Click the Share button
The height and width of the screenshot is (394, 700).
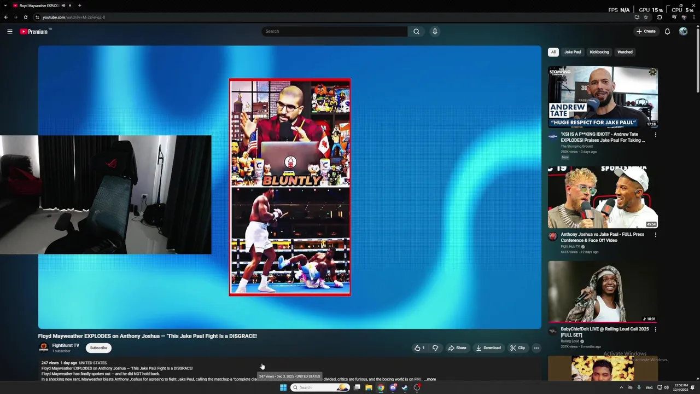pos(457,348)
